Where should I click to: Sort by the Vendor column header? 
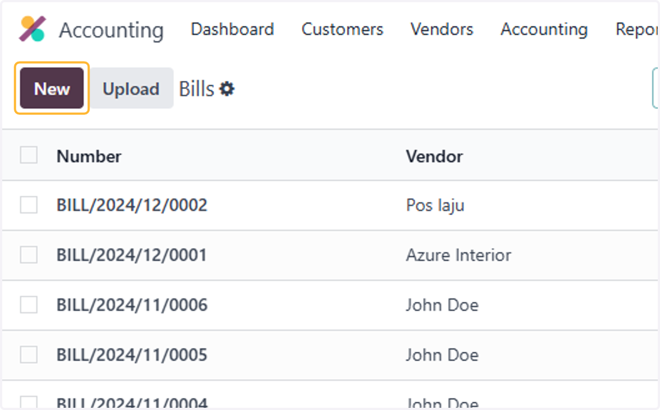tap(434, 156)
